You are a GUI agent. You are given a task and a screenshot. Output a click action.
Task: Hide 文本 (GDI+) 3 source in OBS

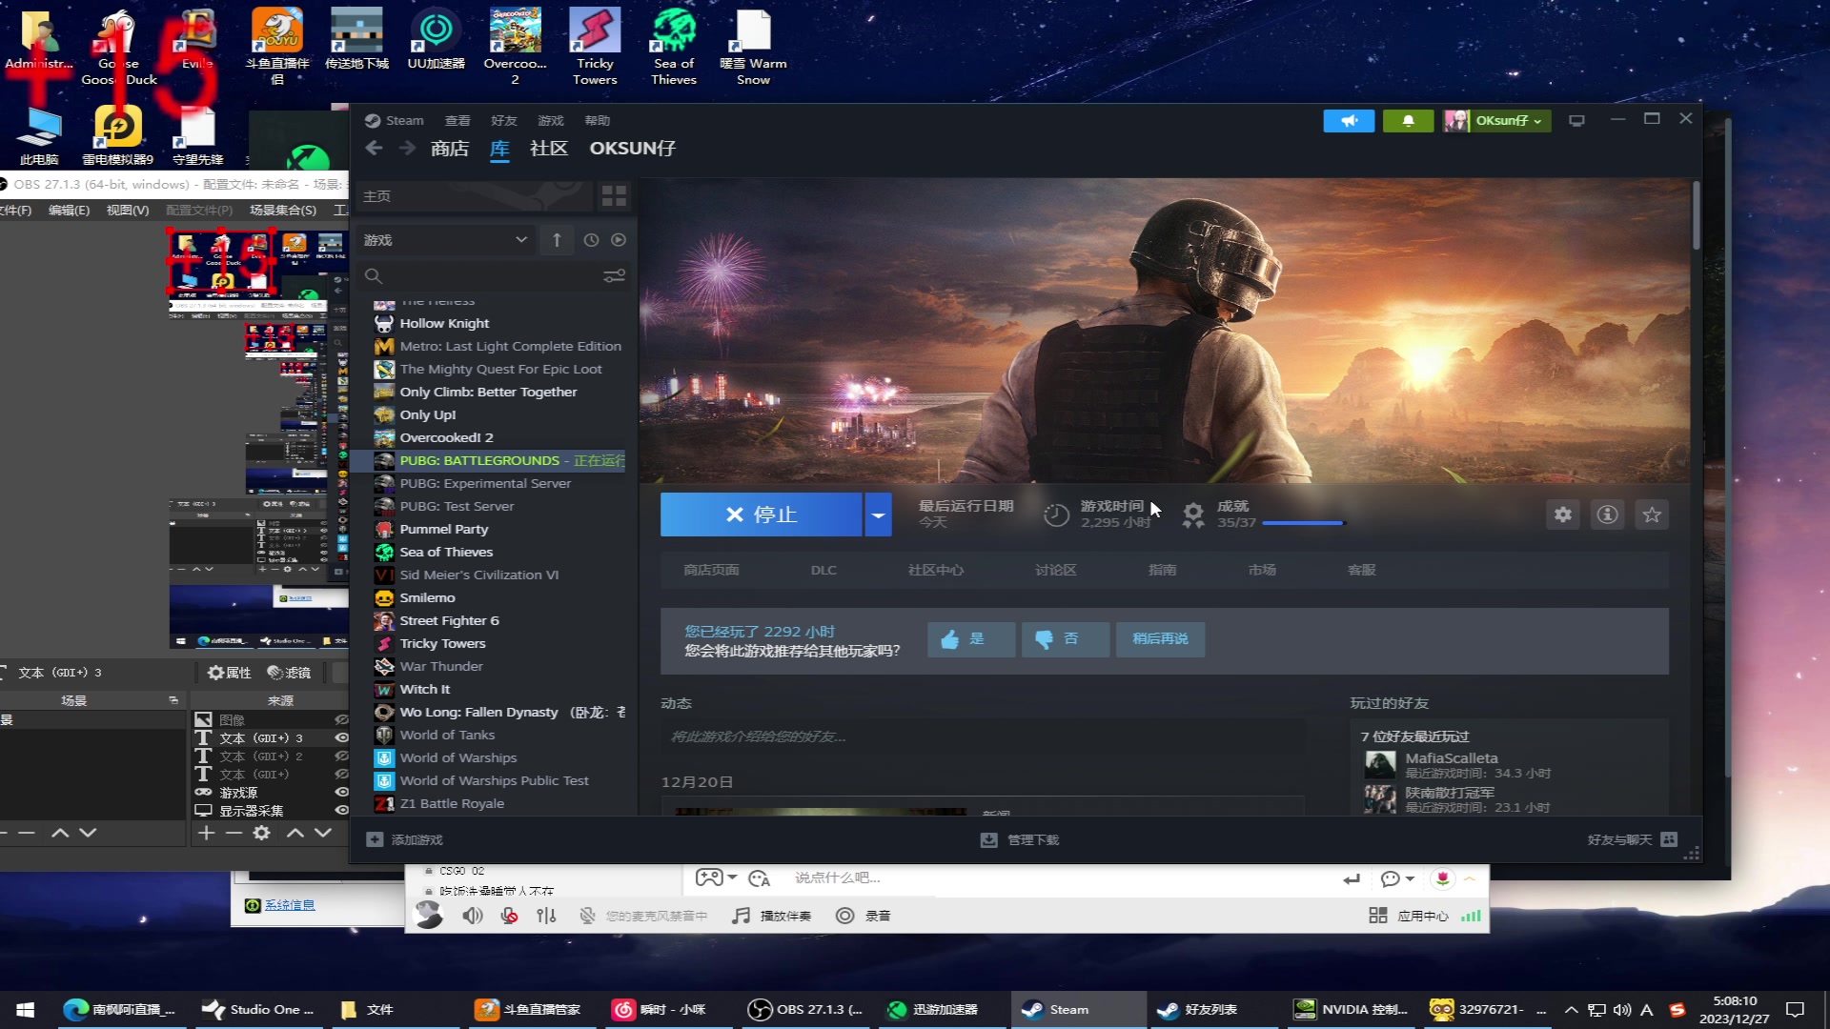341,738
